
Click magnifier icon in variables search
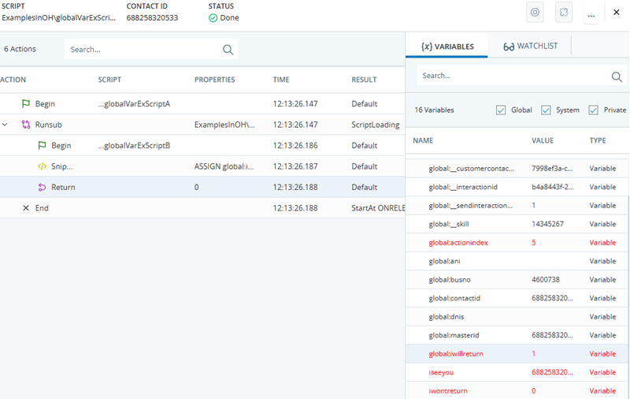(x=617, y=76)
